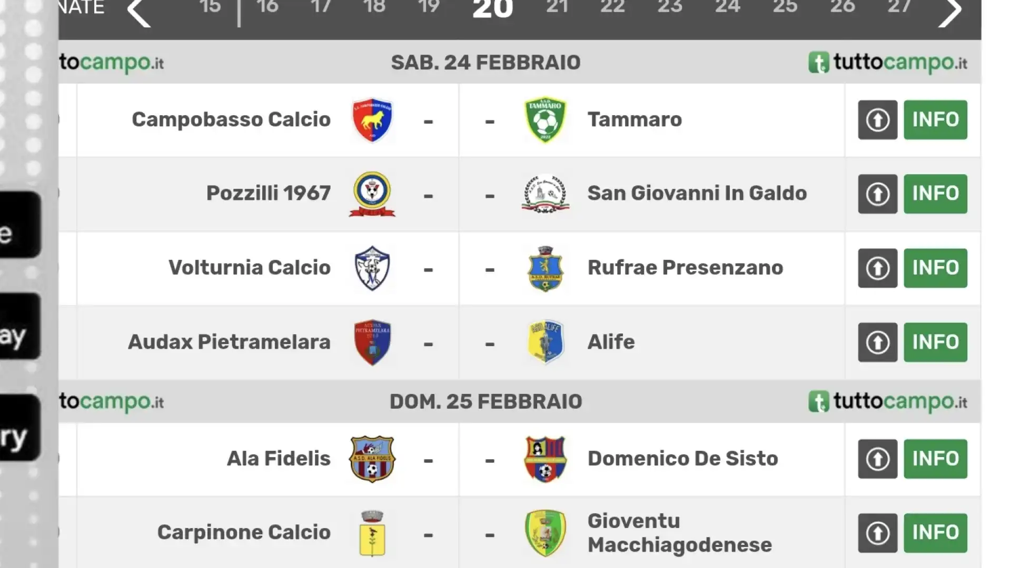
Task: Go to previous matchdays with left chevron
Action: point(139,12)
